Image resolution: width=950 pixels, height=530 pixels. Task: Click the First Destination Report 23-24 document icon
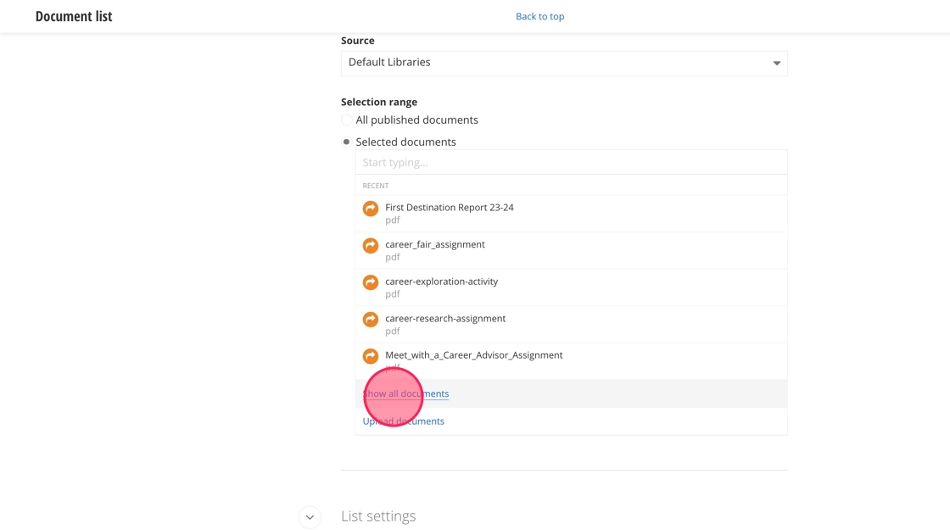point(371,209)
